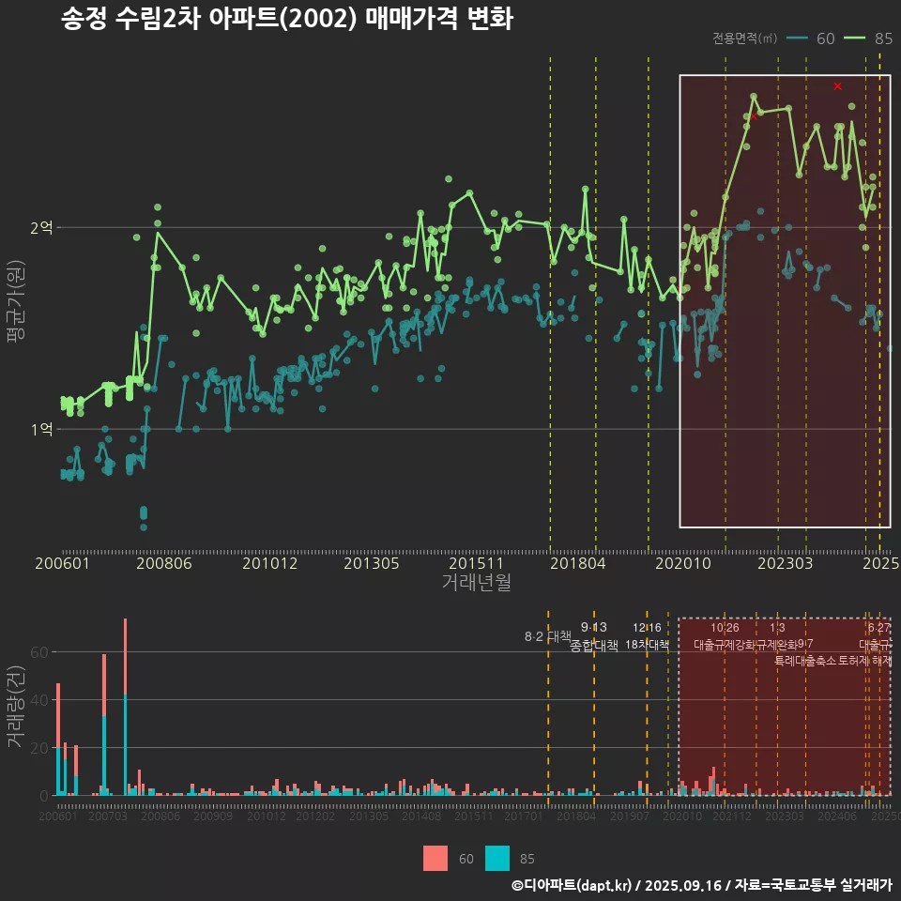Click the 60㎡ line icon in top legend
This screenshot has height=901, width=901.
798,38
